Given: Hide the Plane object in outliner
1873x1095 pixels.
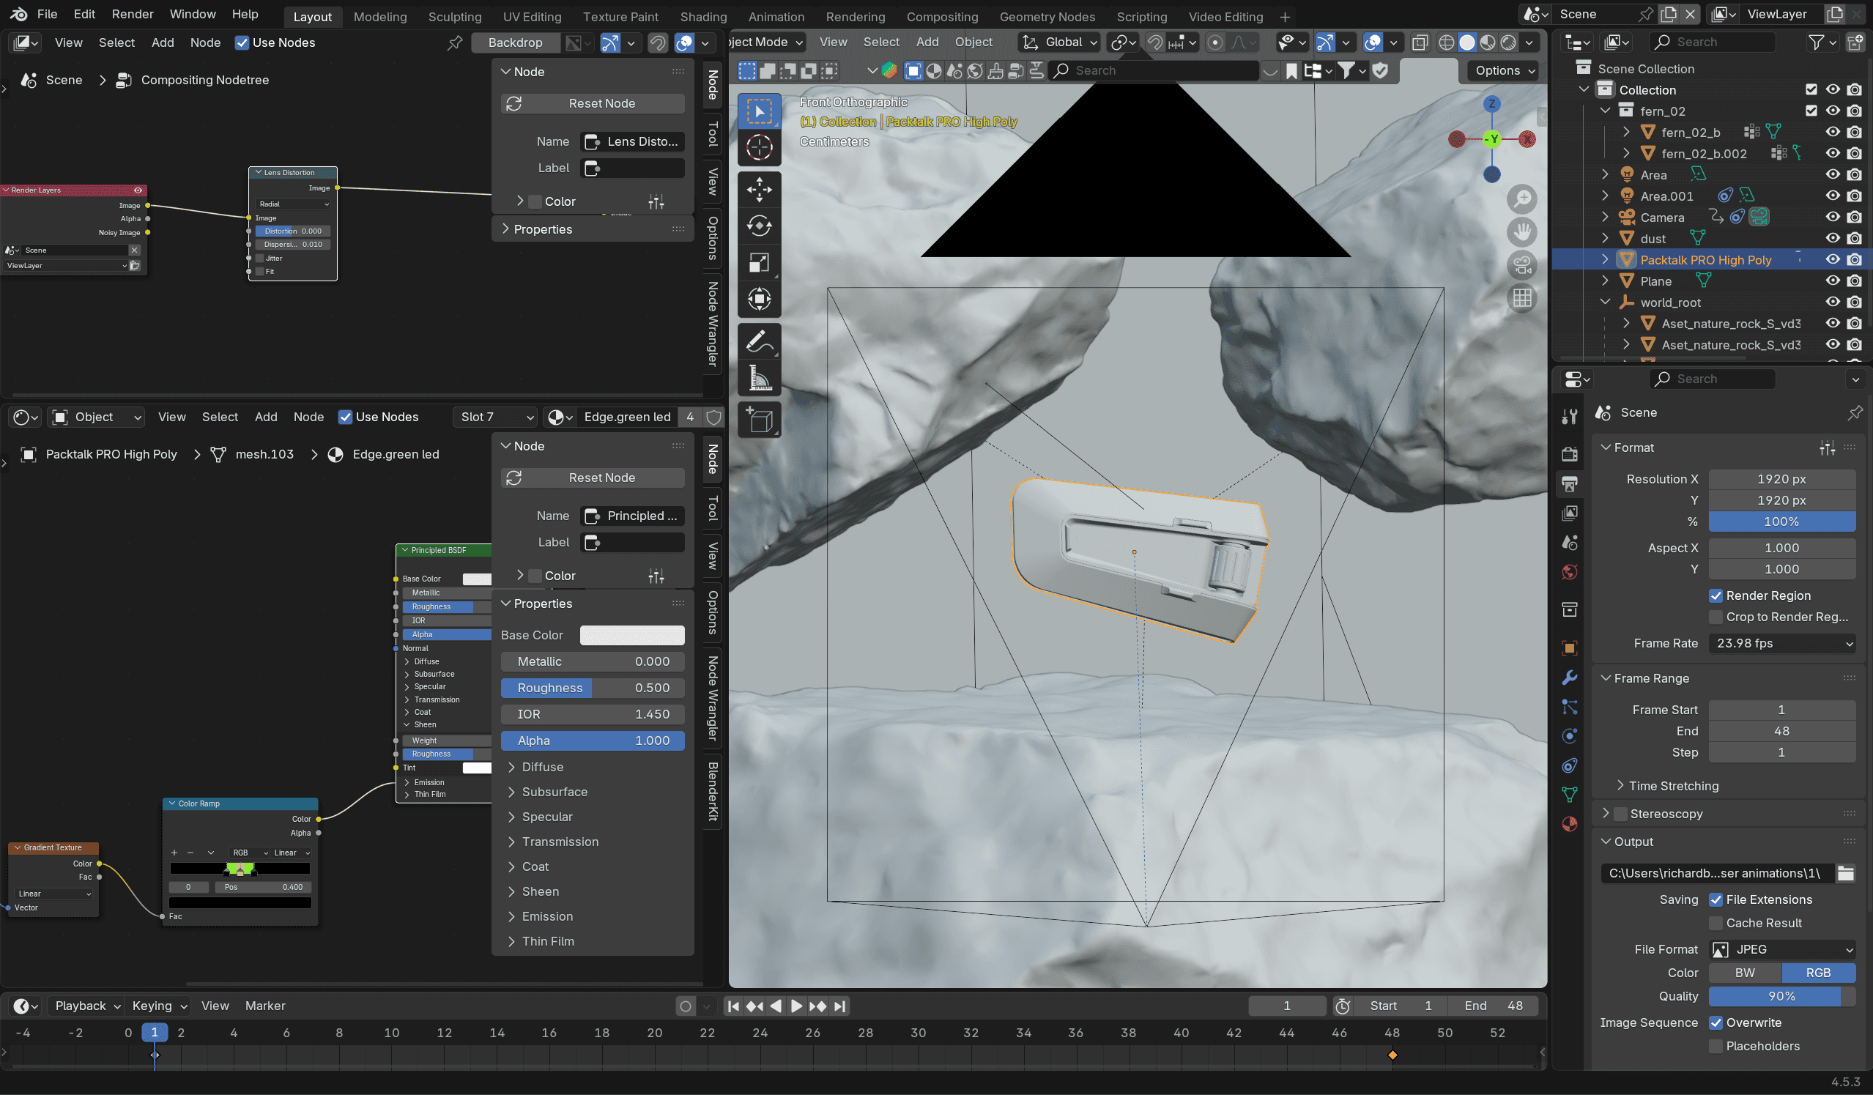Looking at the screenshot, I should tap(1833, 281).
